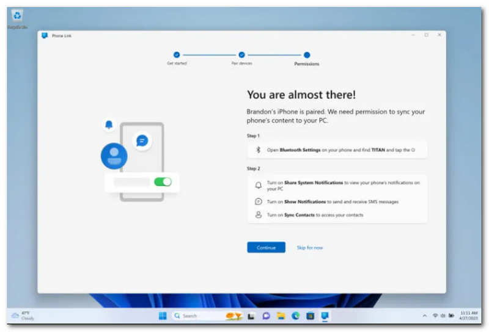This screenshot has height=332, width=489.
Task: Open the Recycle Bin on the desktop
Action: point(17,19)
